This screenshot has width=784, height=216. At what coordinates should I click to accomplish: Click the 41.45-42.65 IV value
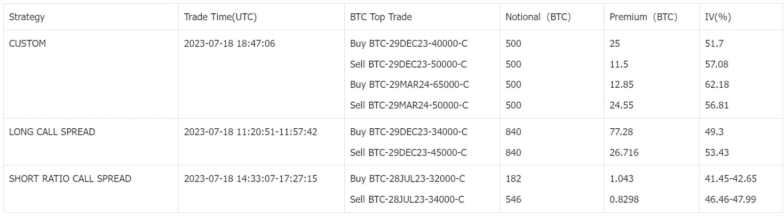coord(731,179)
